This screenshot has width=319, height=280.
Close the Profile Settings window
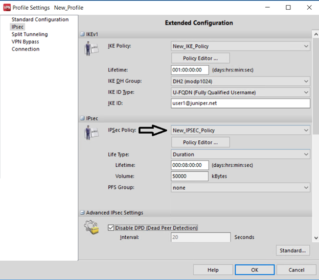tap(309, 8)
